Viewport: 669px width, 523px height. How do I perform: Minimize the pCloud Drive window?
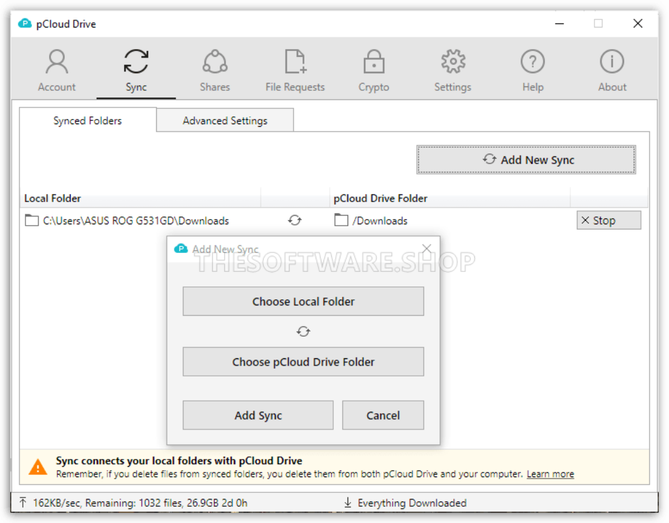point(560,24)
